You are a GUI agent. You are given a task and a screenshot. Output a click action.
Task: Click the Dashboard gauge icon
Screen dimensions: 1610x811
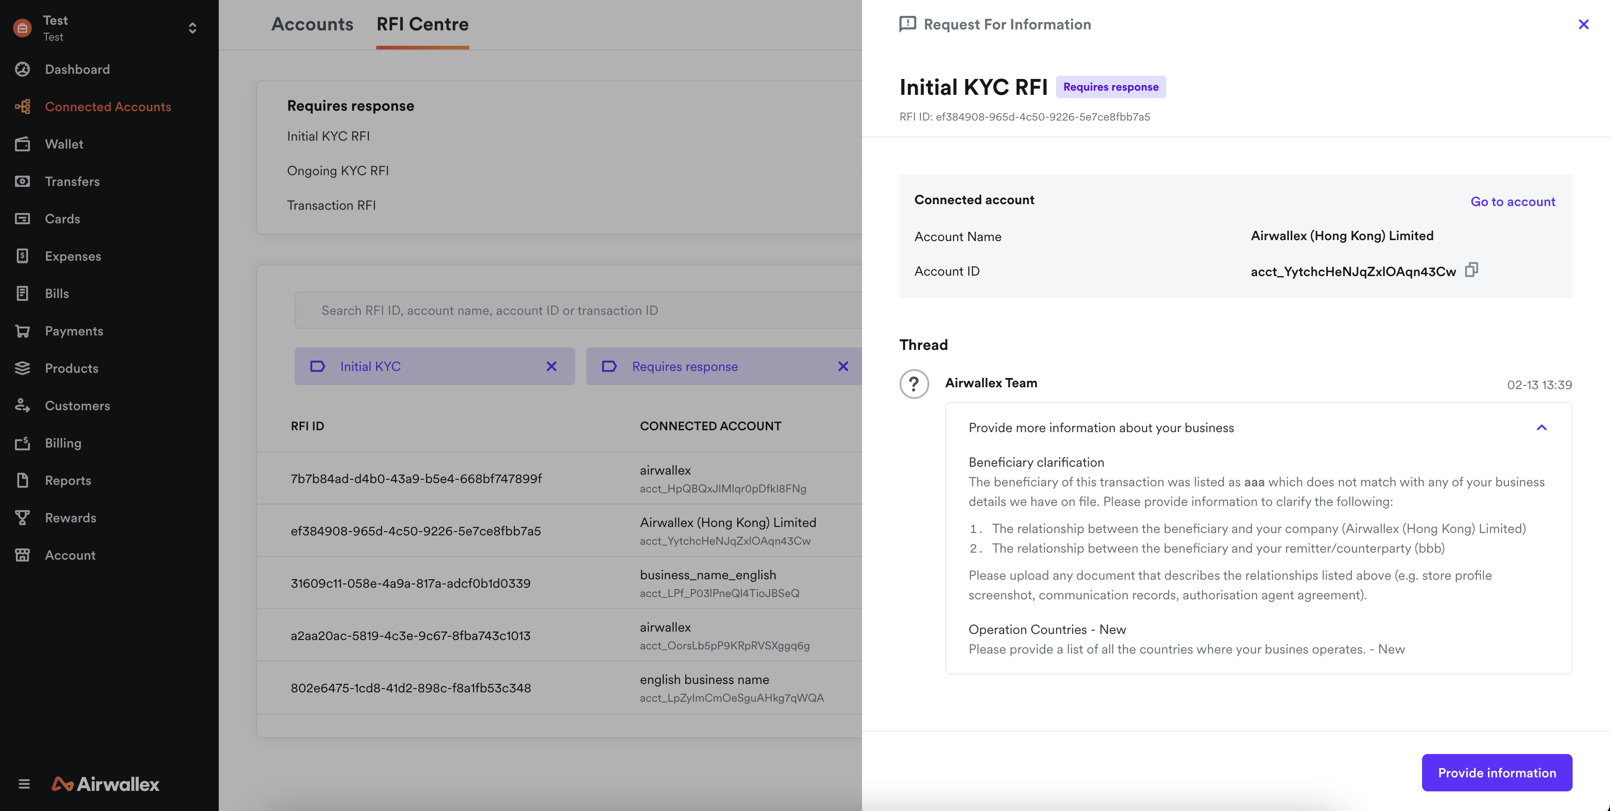pos(22,69)
